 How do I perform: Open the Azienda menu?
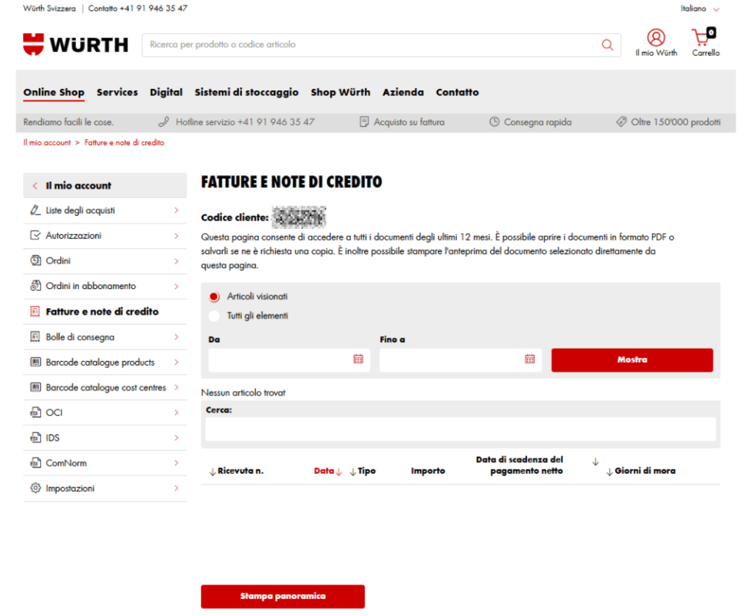coord(403,92)
